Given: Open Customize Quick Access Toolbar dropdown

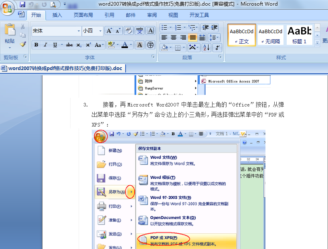Looking at the screenshot, I should pyautogui.click(x=65, y=4).
